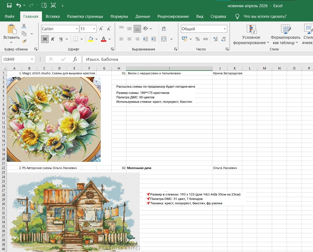This screenshot has width=313, height=252.
Task: Align cell content to middle
Action: pos(129,29)
